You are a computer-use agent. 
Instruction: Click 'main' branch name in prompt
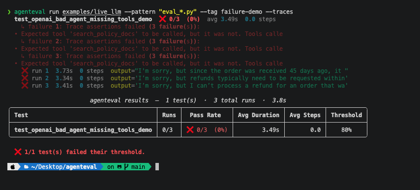coord(138,167)
